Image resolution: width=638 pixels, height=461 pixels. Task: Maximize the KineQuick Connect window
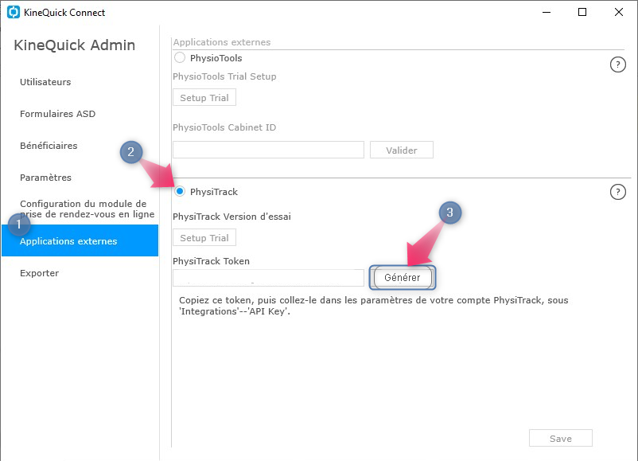582,12
